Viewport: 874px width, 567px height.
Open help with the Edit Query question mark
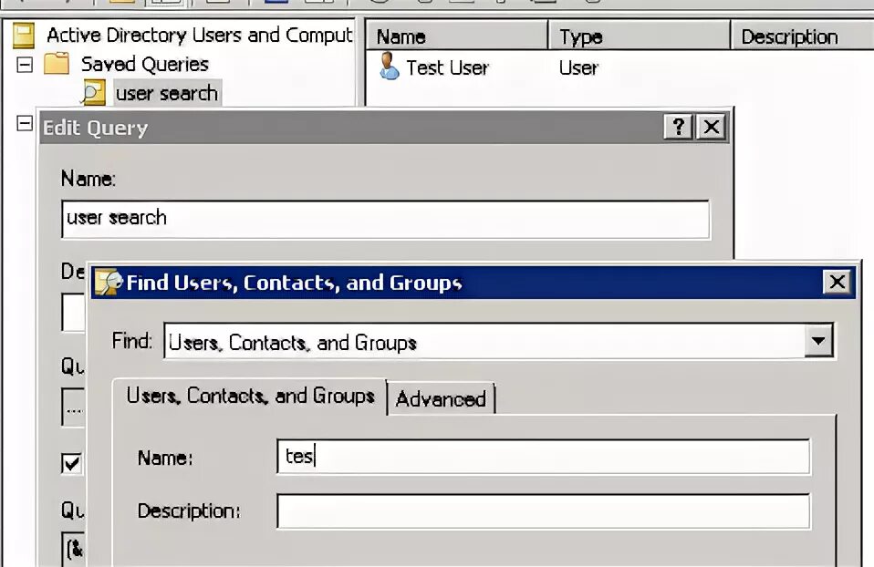(679, 127)
